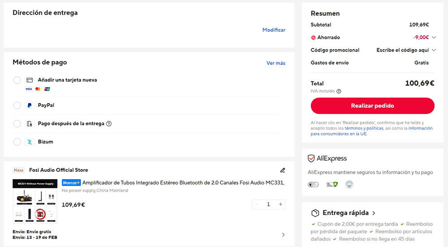The image size is (448, 247).
Task: Click the edit pencil icon for Fosi Audio store
Action: pyautogui.click(x=283, y=170)
